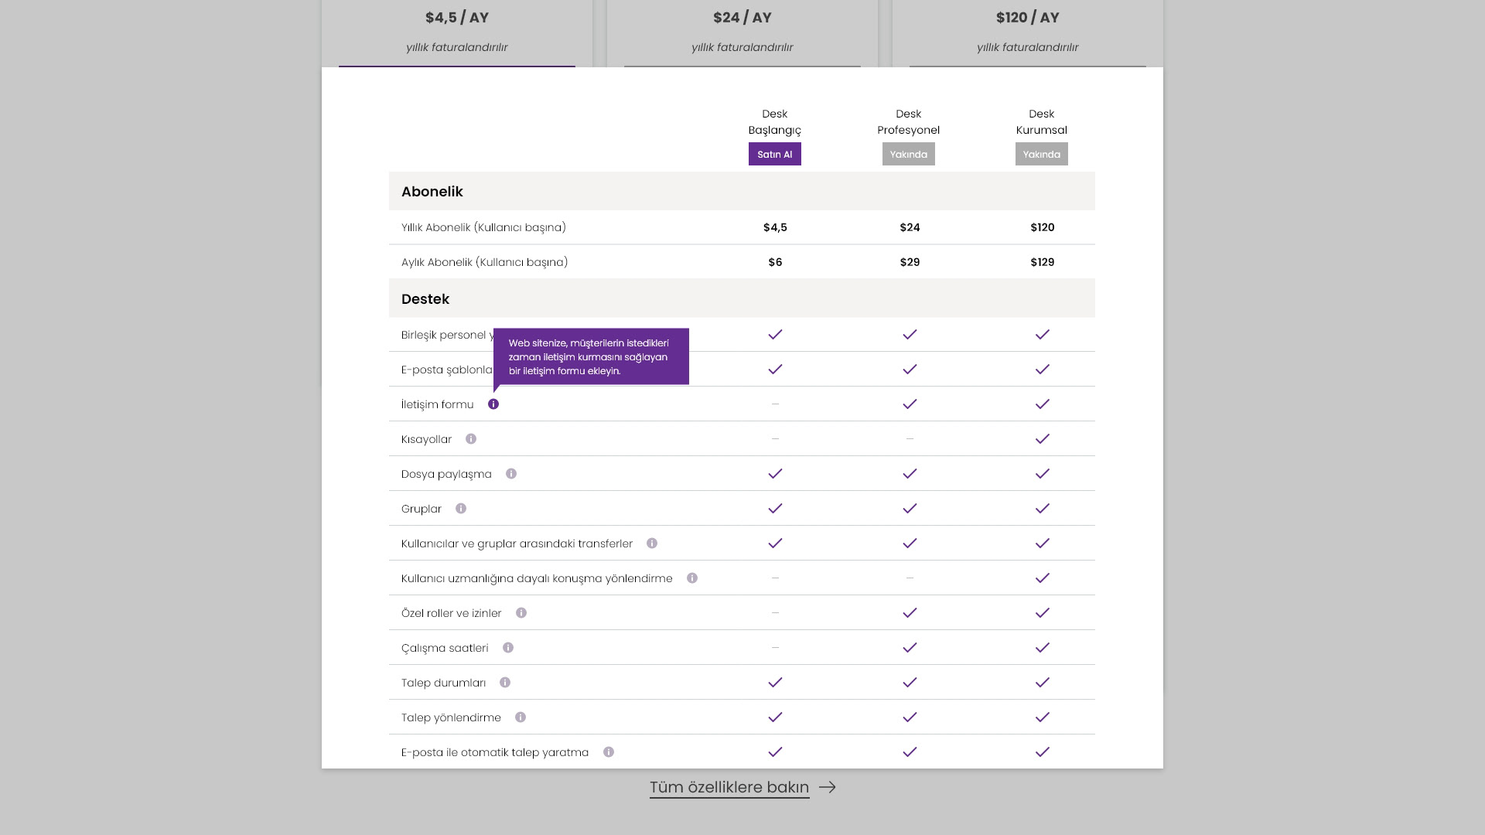Click info icon next to Özel roller ve izinler

click(x=521, y=613)
